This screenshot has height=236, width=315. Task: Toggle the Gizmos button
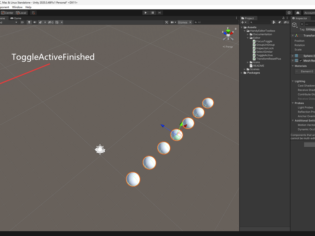[183, 22]
